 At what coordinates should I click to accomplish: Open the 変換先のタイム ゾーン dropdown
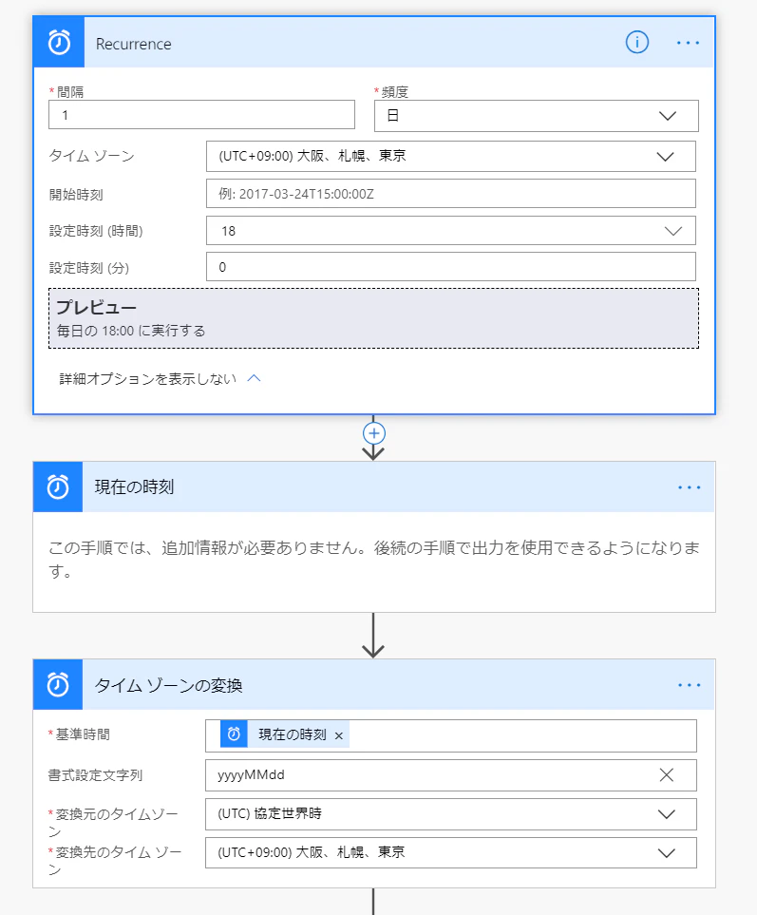[451, 852]
